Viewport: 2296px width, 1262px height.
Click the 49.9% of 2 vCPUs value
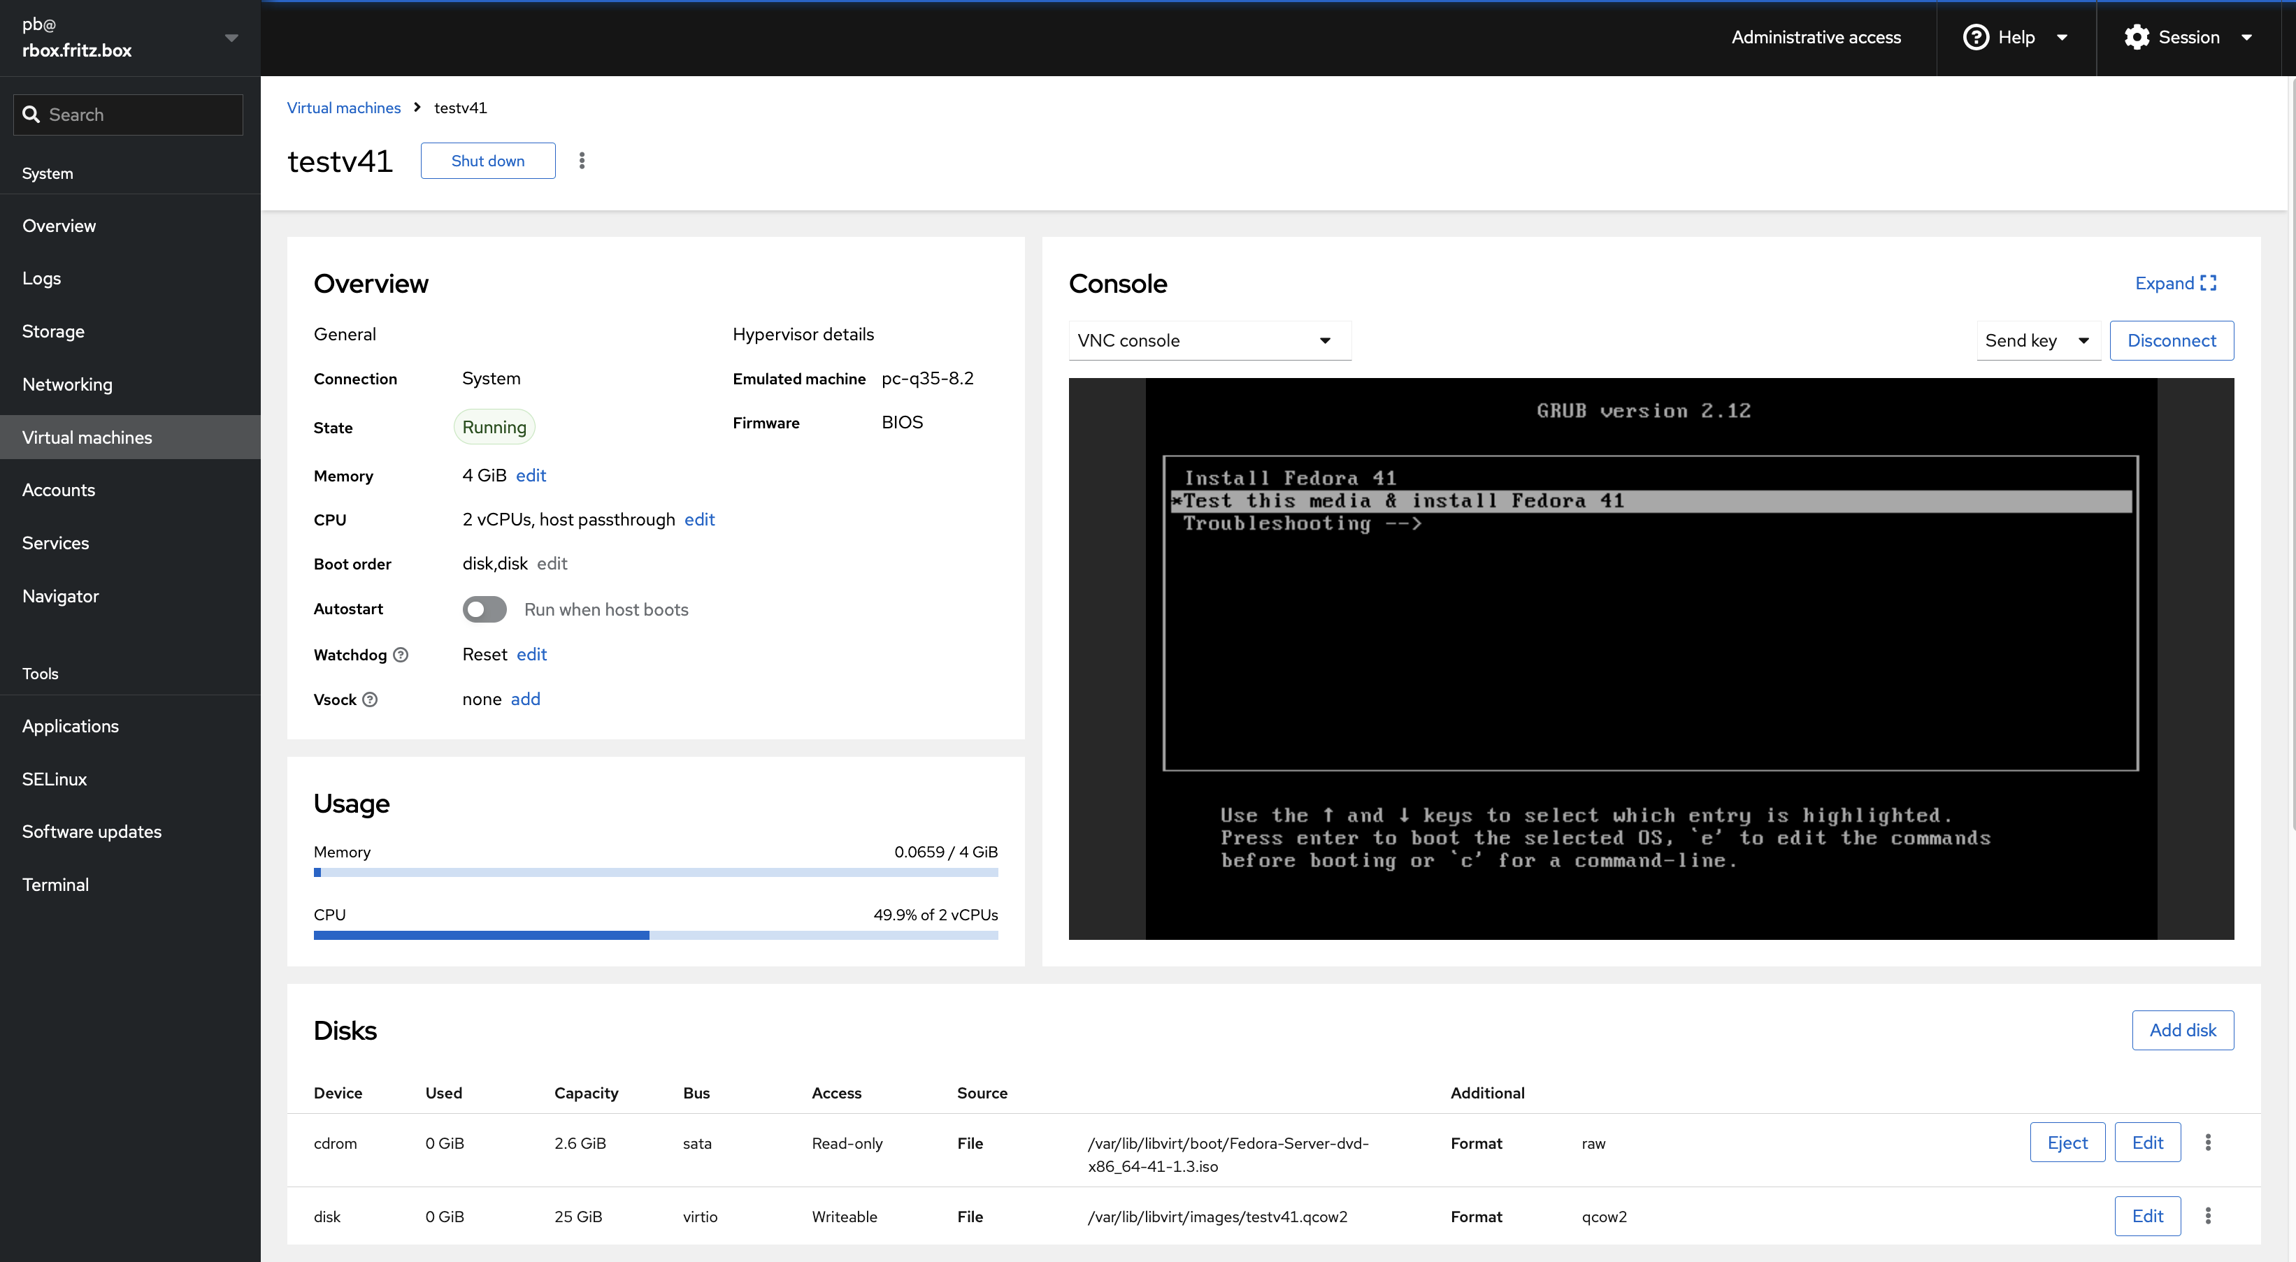(x=935, y=915)
